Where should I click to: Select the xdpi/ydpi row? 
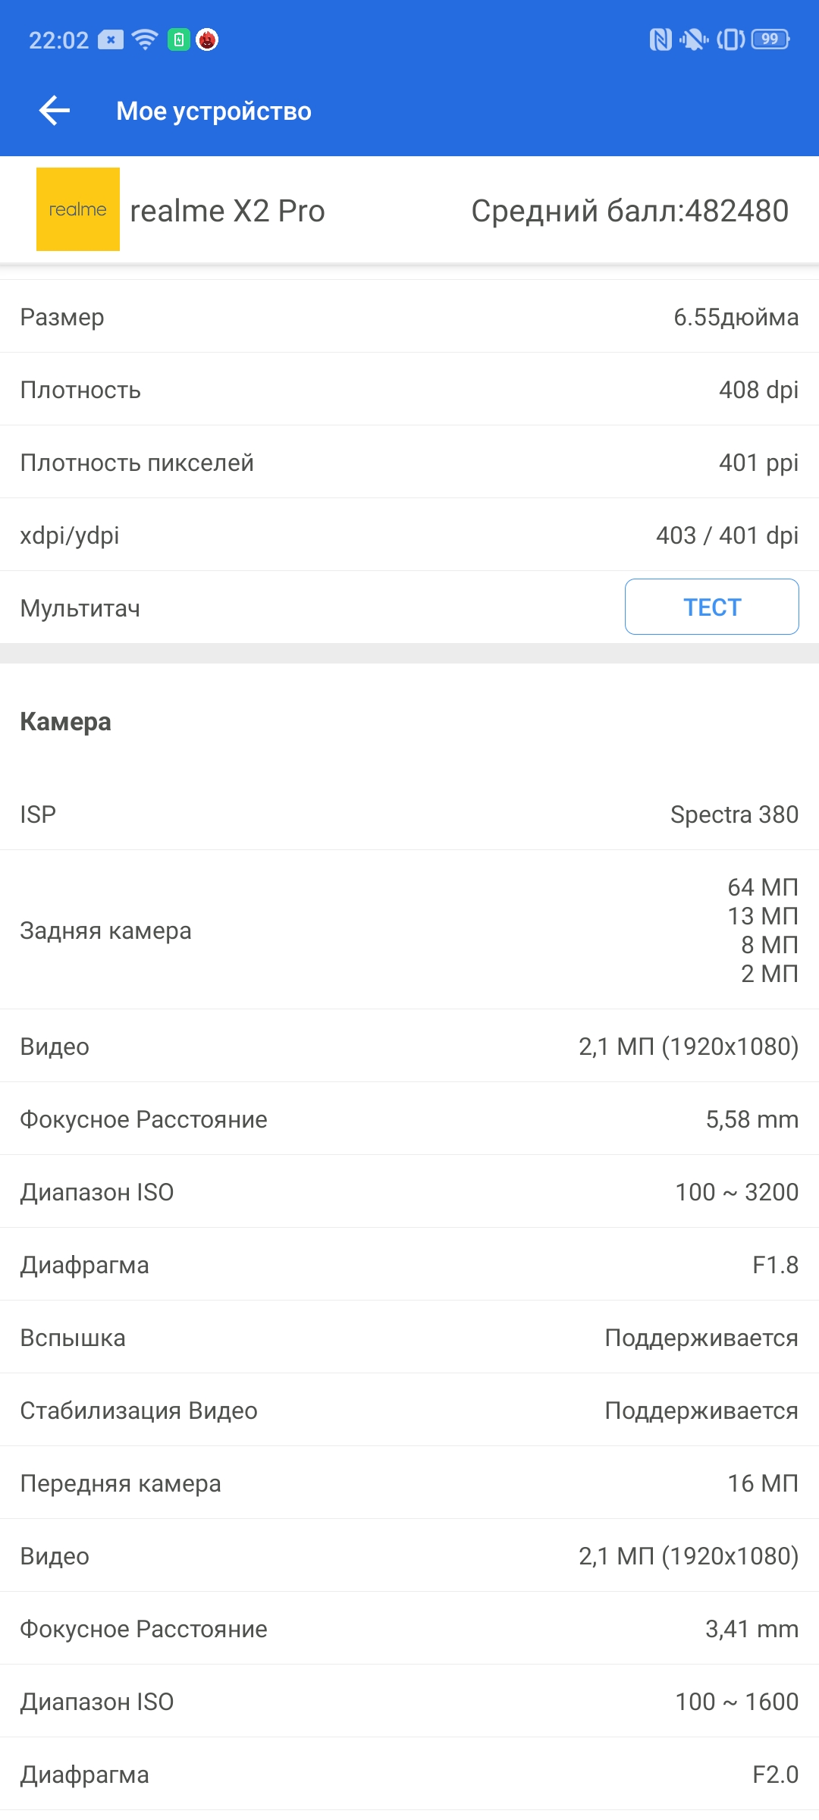click(x=409, y=535)
